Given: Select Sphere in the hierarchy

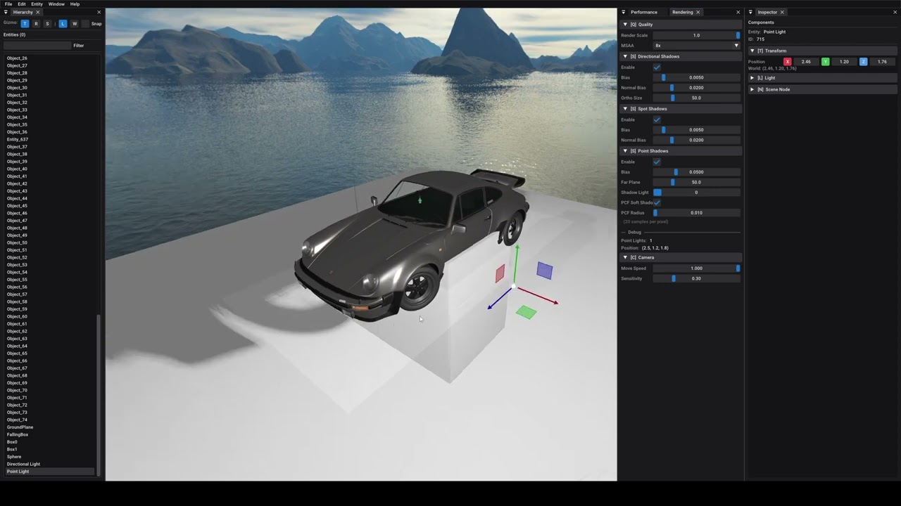Looking at the screenshot, I should tap(49, 457).
